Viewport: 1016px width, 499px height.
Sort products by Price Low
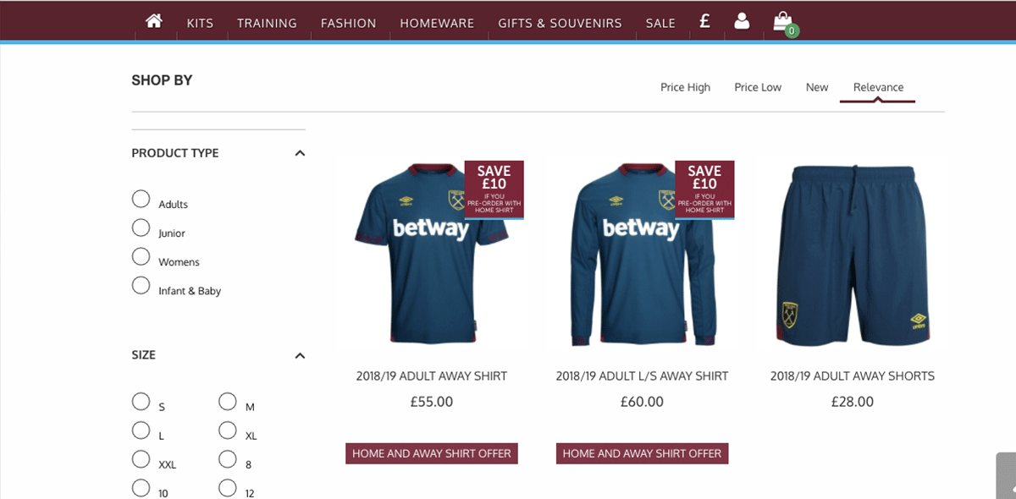click(x=758, y=87)
